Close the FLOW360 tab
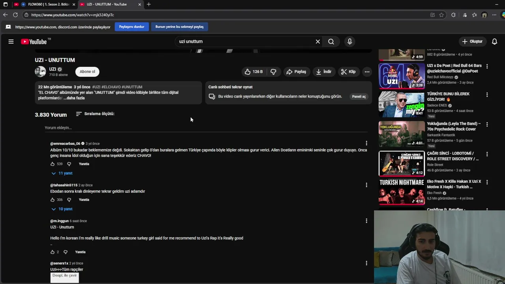The image size is (505, 284). click(x=74, y=4)
